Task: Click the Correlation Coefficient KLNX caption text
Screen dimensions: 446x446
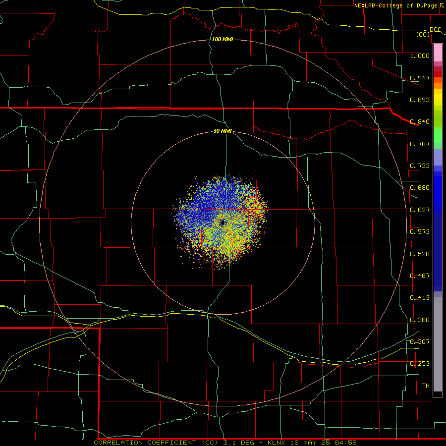Action: [225, 443]
